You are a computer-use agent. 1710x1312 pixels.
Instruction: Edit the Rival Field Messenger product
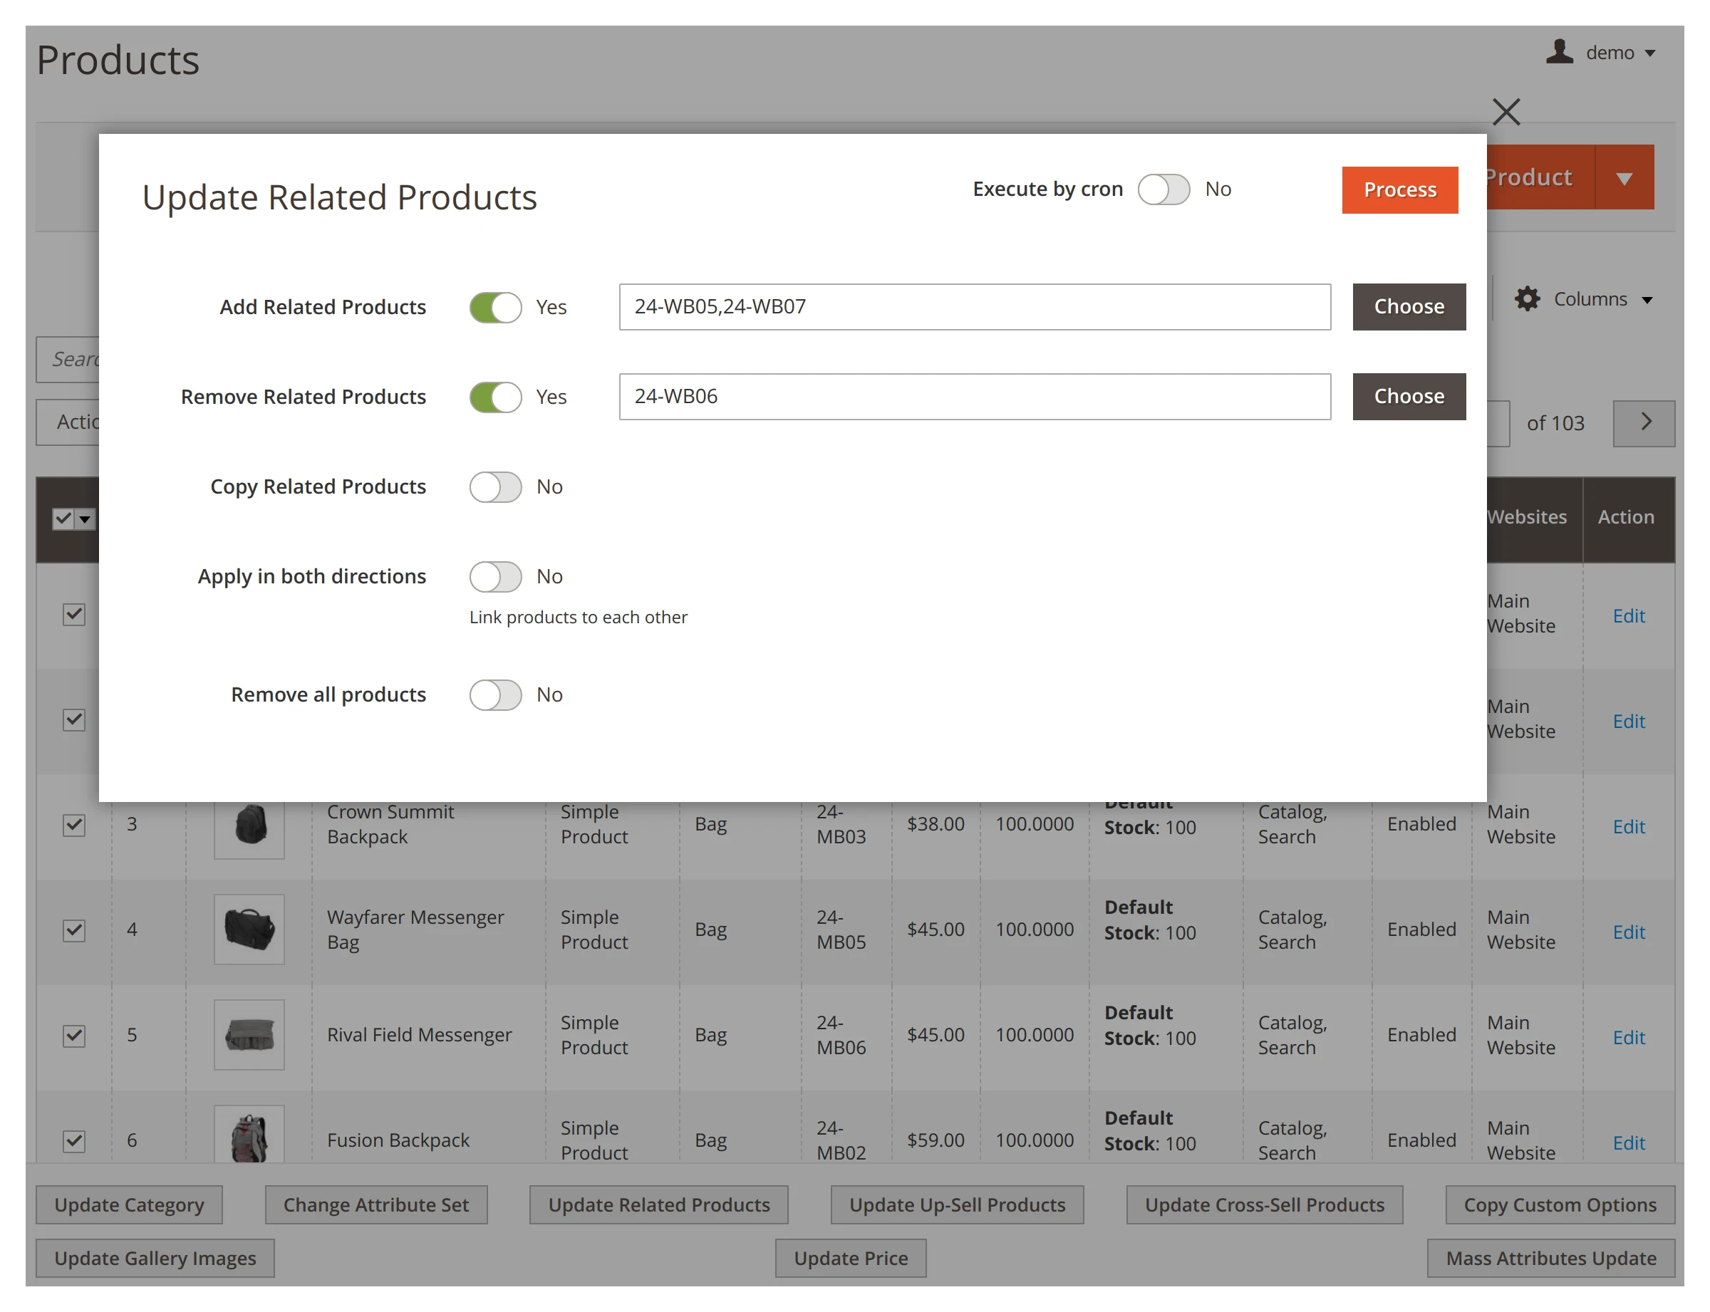[x=1628, y=1037]
